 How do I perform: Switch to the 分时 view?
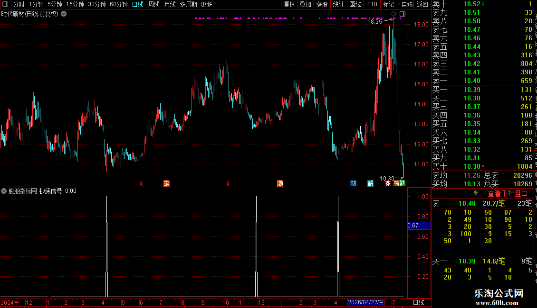coord(19,4)
